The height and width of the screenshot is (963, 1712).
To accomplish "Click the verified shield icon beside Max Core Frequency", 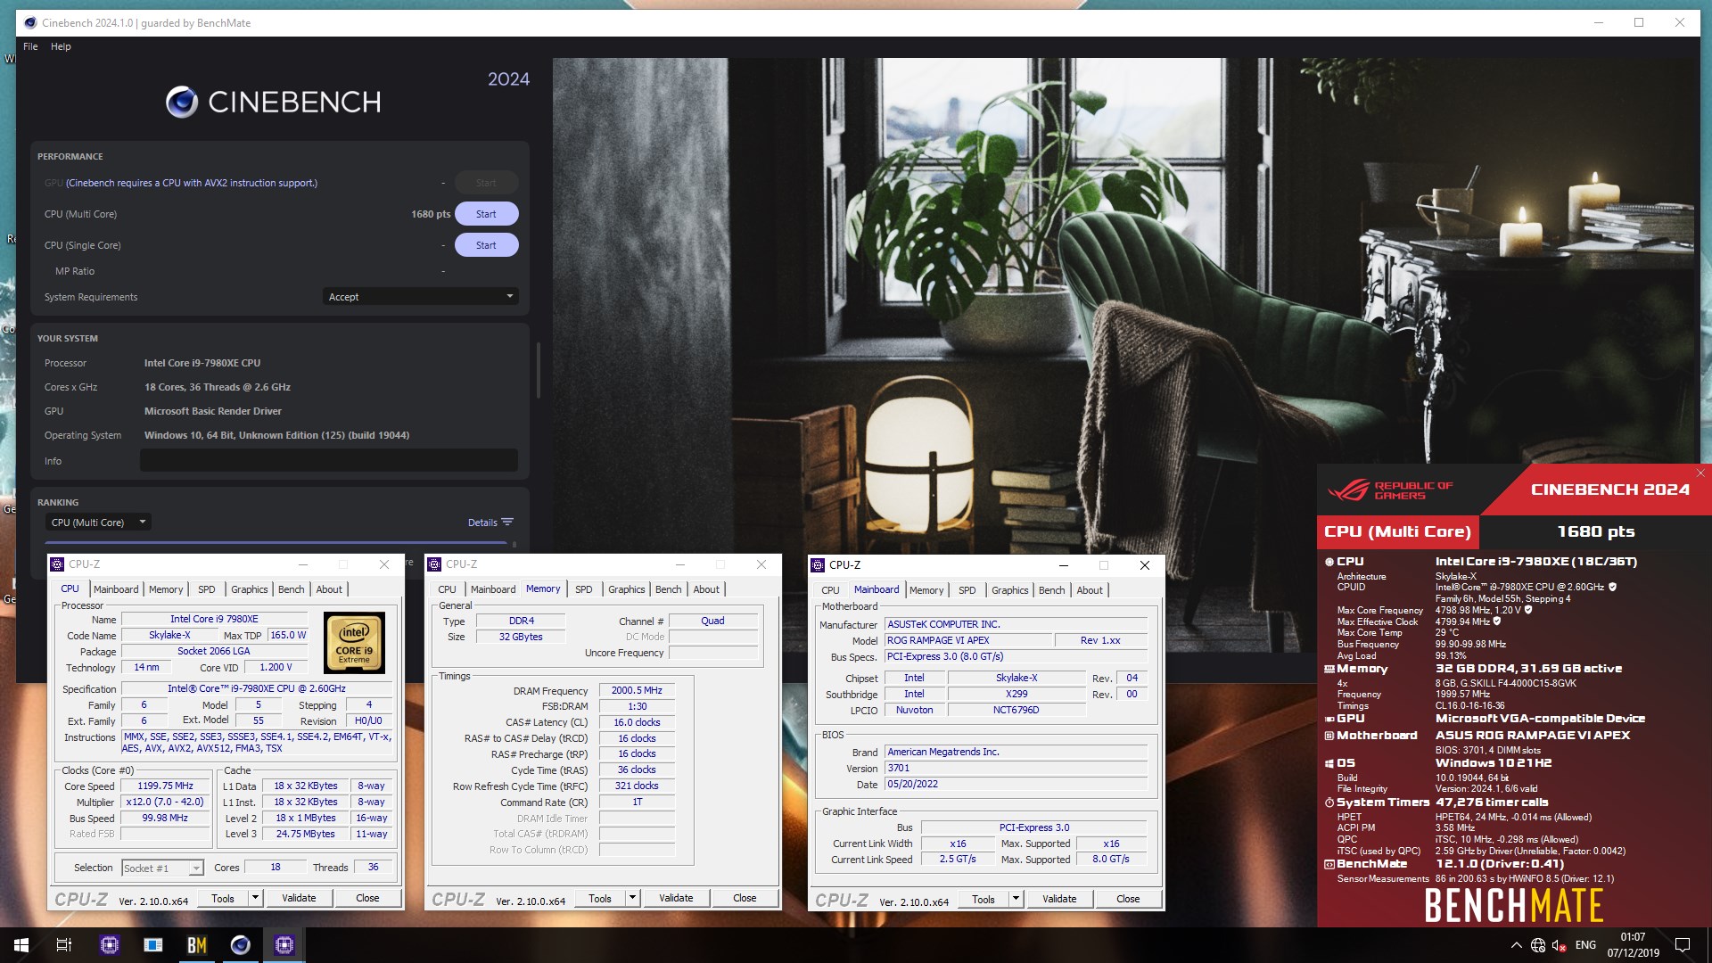I will 1528,610.
